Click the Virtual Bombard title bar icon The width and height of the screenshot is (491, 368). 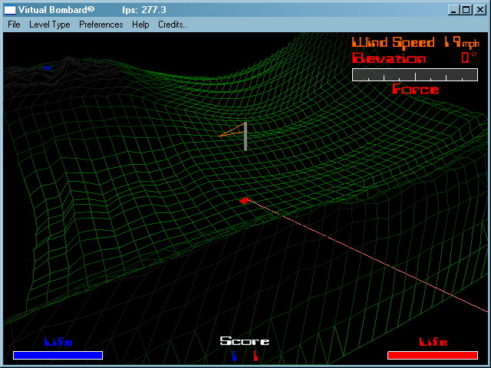point(10,10)
